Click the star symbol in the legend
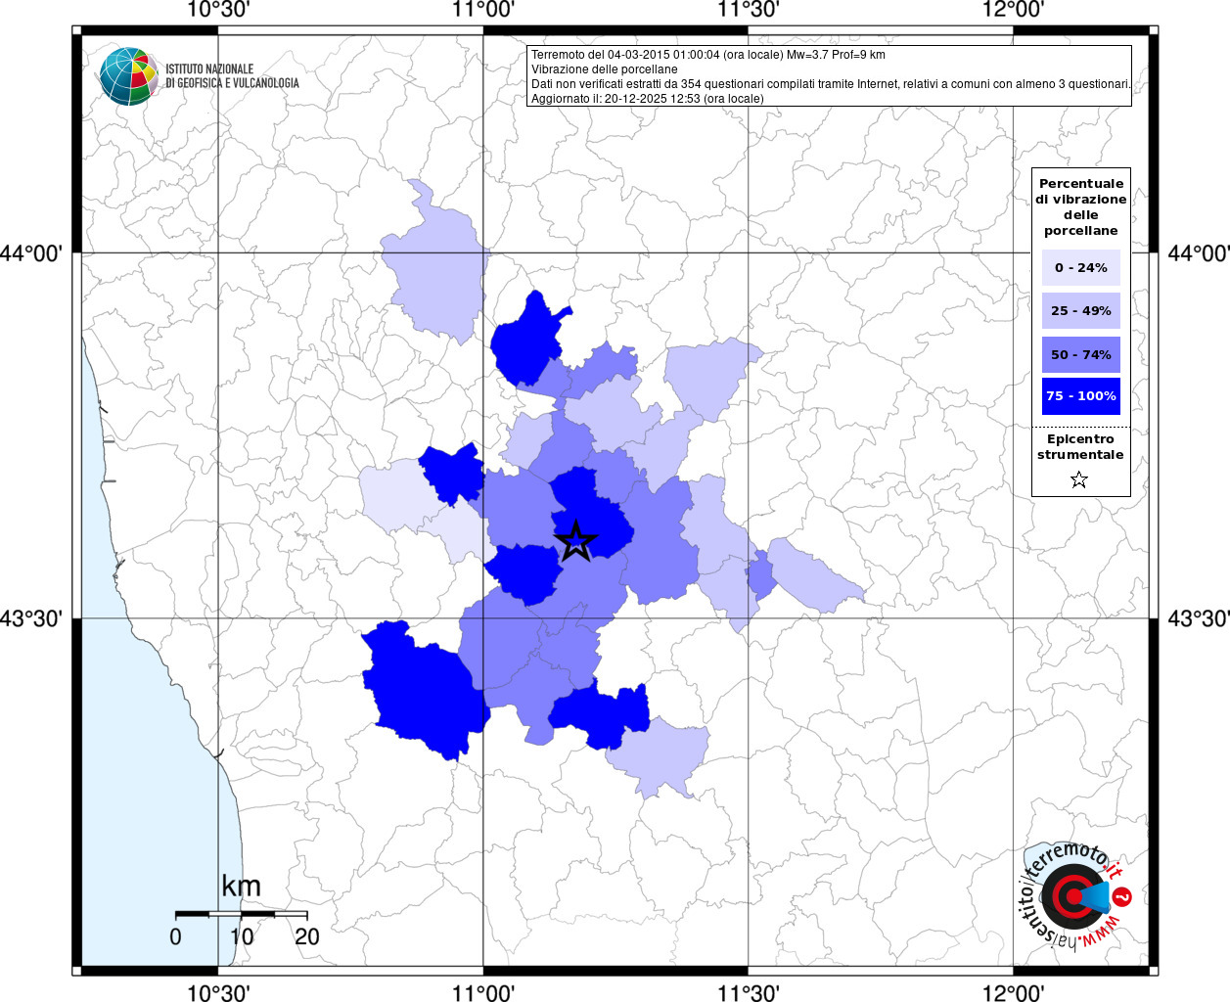The height and width of the screenshot is (1002, 1230). (1079, 479)
